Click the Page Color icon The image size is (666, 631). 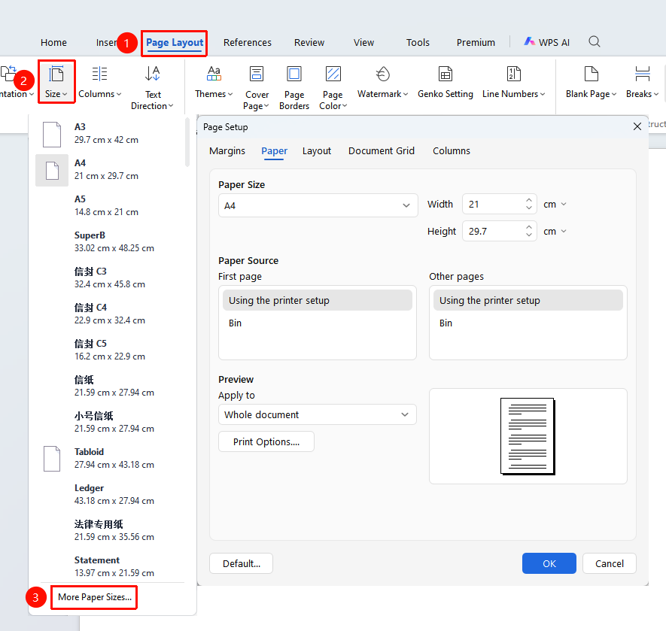(x=333, y=74)
